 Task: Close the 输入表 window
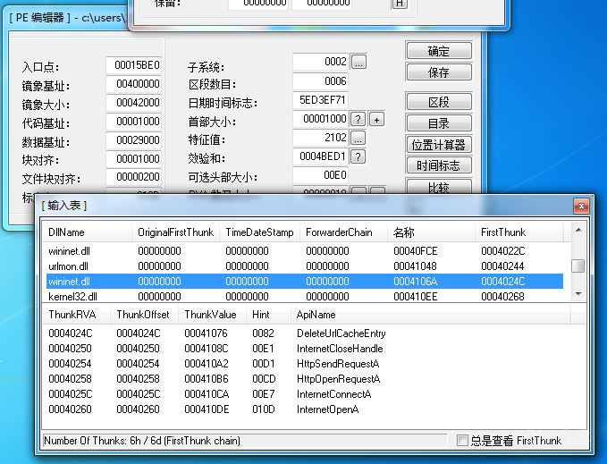click(581, 207)
